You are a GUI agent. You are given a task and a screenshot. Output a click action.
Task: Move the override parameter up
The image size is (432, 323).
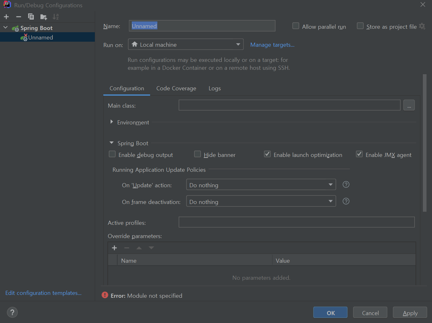(139, 248)
